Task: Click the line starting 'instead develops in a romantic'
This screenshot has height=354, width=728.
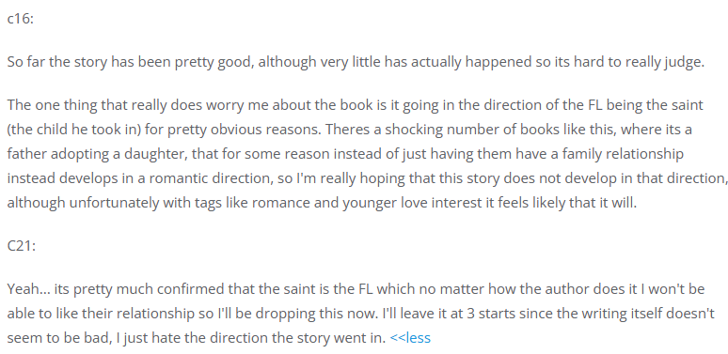Action: click(367, 178)
